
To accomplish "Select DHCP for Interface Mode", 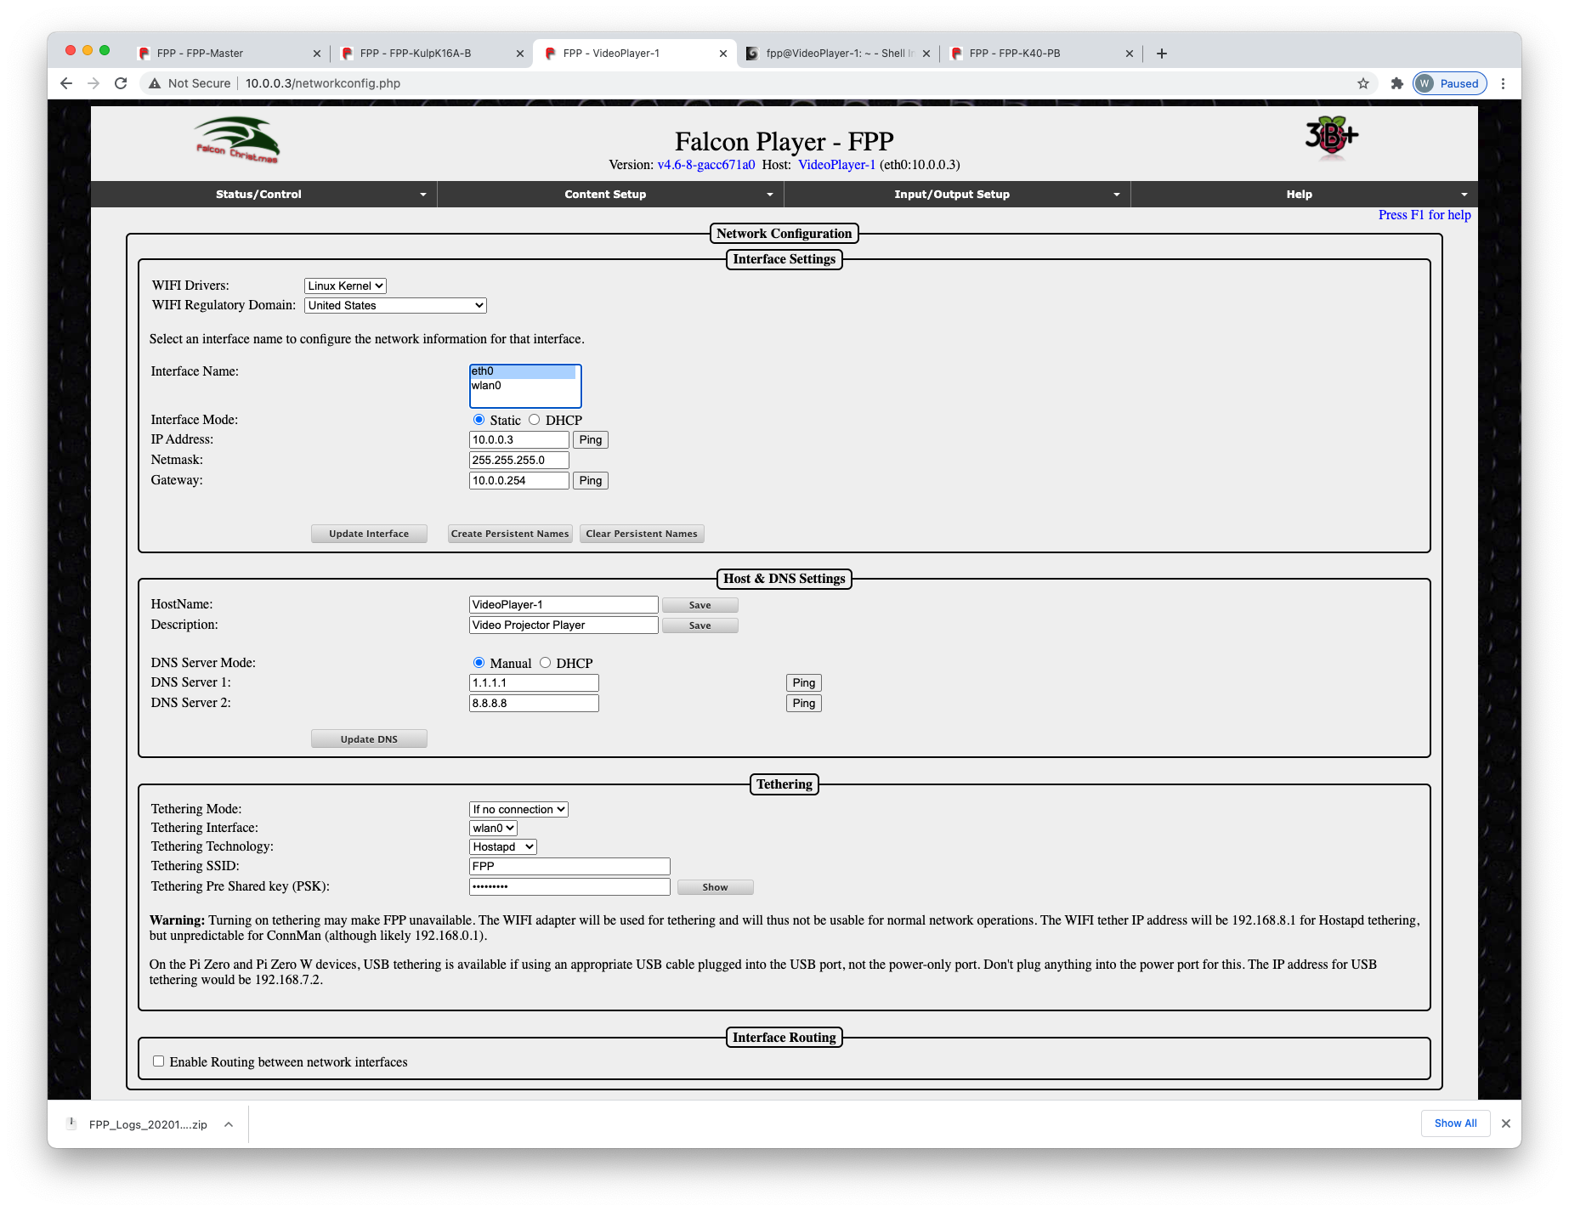I will [x=535, y=419].
